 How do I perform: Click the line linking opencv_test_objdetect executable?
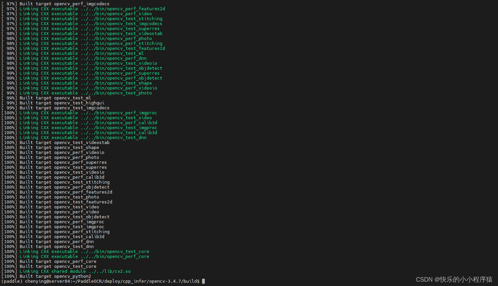point(82,68)
